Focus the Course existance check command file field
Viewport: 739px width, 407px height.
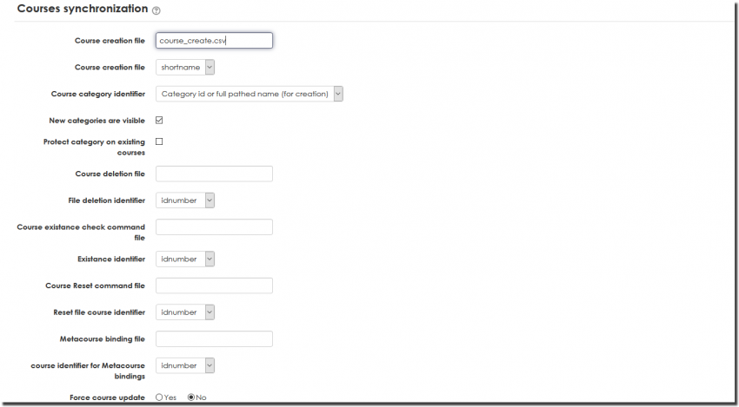[x=214, y=227]
